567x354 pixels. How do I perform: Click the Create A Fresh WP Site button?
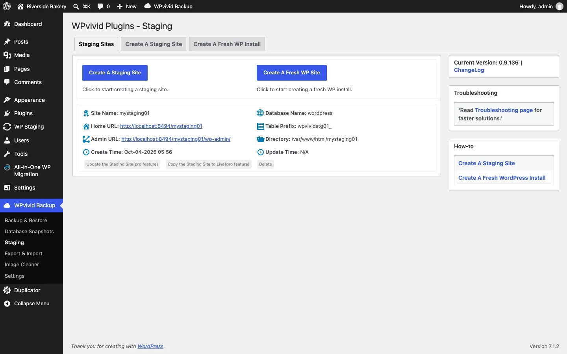pyautogui.click(x=292, y=73)
